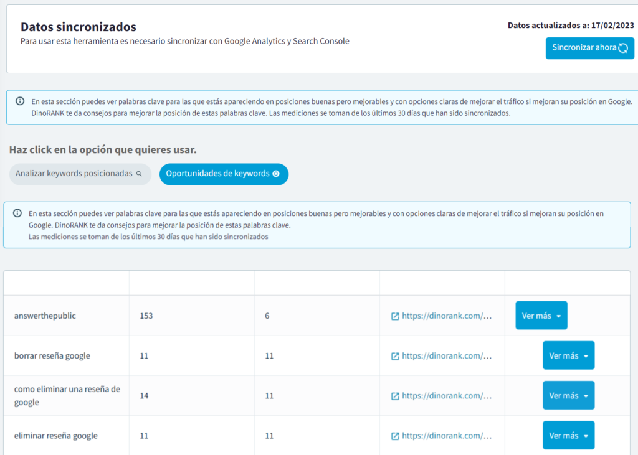
Task: Open dinorank.com URL for como eliminar una reseña
Action: [x=446, y=396]
